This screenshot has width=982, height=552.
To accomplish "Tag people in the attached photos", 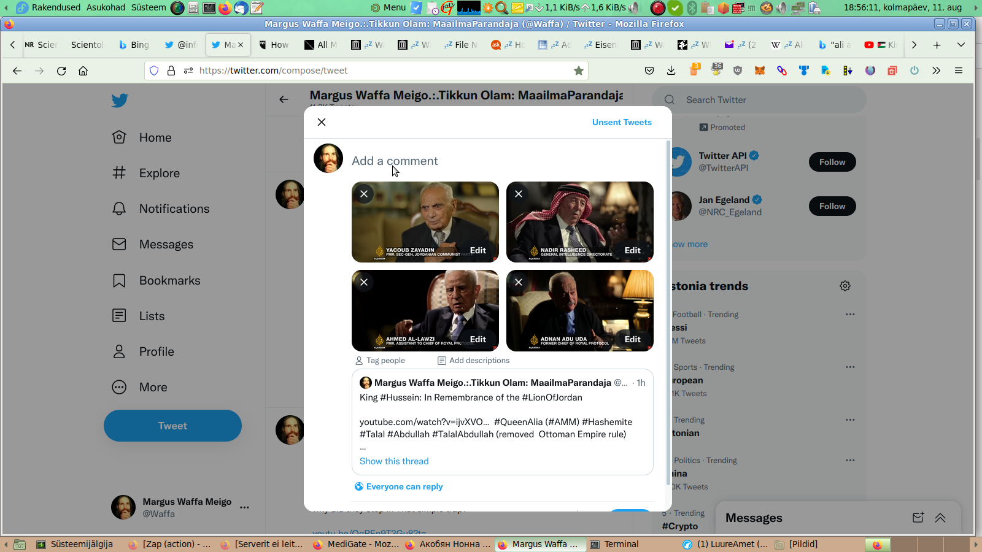I will coord(380,361).
